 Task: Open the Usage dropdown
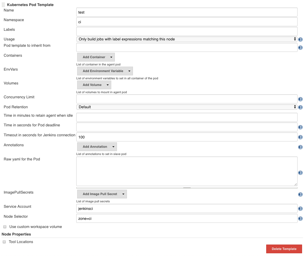tap(187, 39)
